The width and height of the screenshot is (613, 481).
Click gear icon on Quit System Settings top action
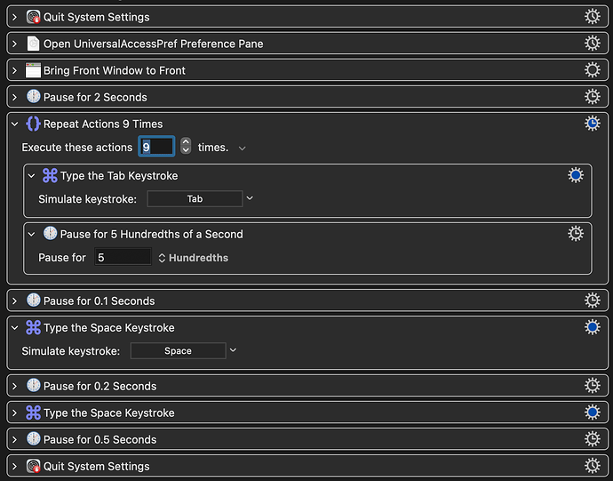(x=593, y=17)
